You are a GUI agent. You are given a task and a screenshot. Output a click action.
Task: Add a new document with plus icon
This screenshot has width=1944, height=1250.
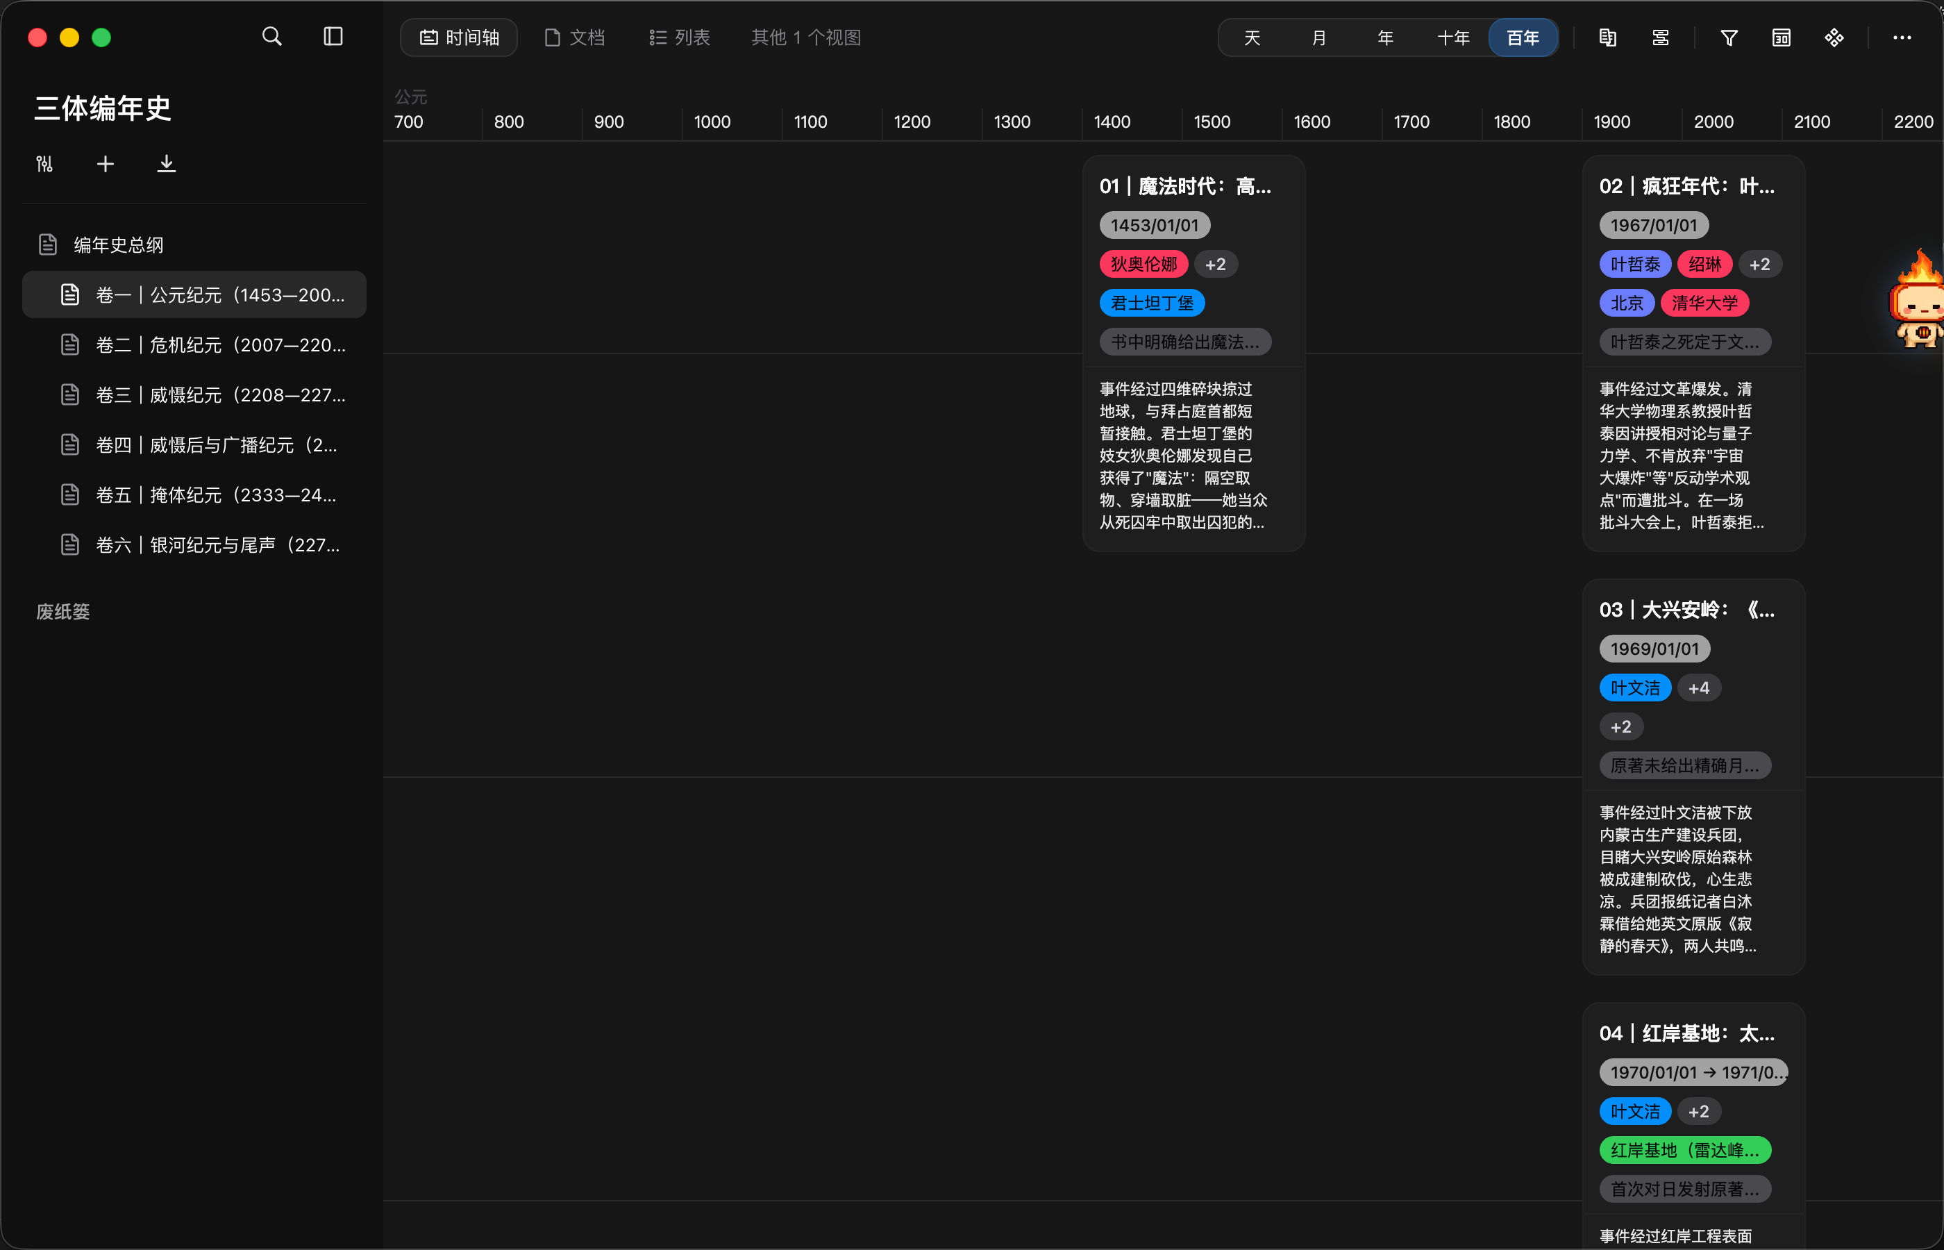pos(106,164)
